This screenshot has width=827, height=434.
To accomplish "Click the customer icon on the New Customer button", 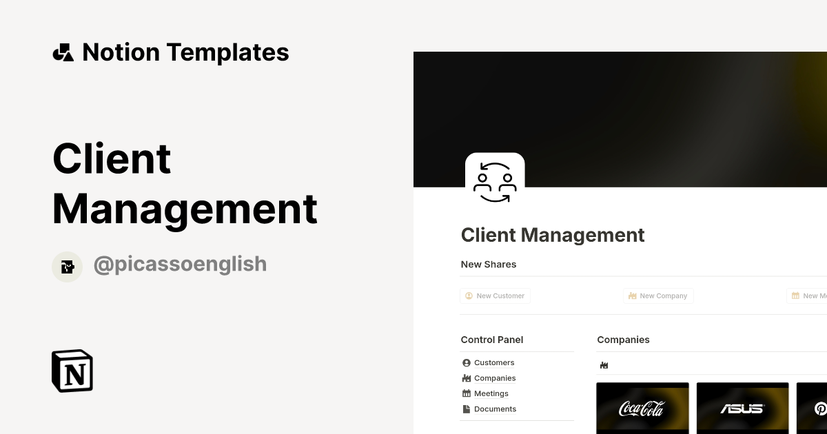I will 469,296.
